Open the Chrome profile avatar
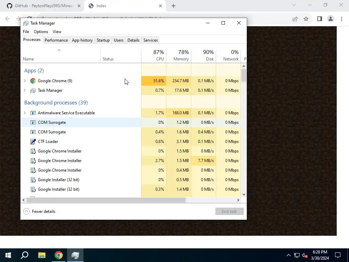The image size is (349, 262). 331,19
